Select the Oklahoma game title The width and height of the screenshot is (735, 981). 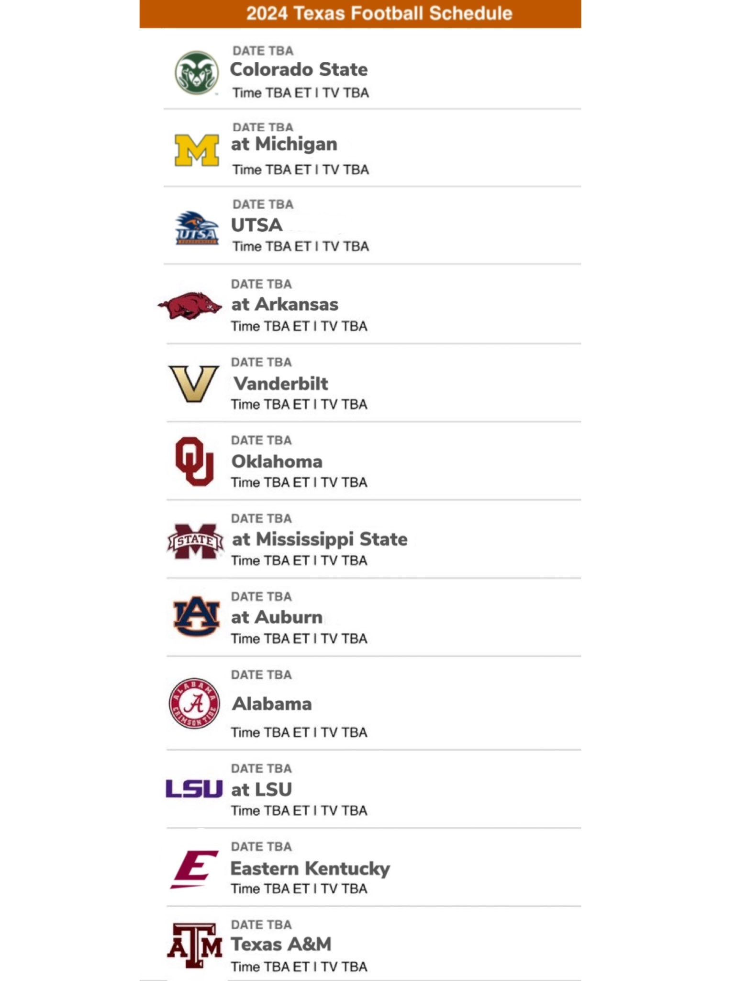[277, 461]
